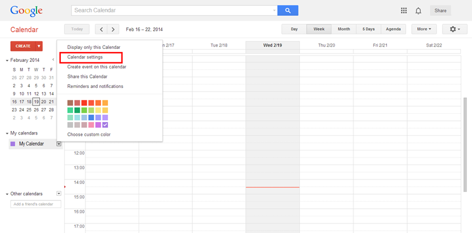472x233 pixels.
Task: Click the Google logo
Action: pyautogui.click(x=26, y=11)
